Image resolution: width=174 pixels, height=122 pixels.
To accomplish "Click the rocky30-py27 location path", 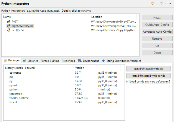I will click(x=113, y=22).
